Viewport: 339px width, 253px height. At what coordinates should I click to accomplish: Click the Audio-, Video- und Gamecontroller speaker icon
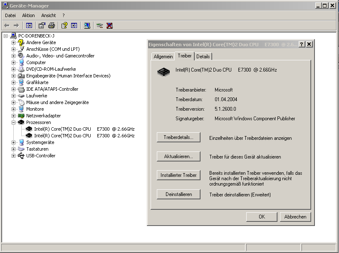(x=21, y=56)
